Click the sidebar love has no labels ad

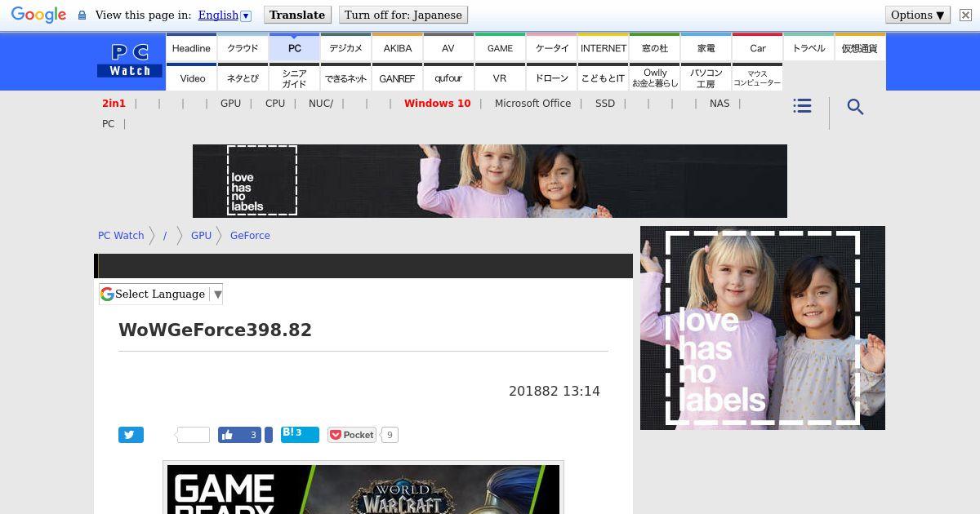coord(763,328)
